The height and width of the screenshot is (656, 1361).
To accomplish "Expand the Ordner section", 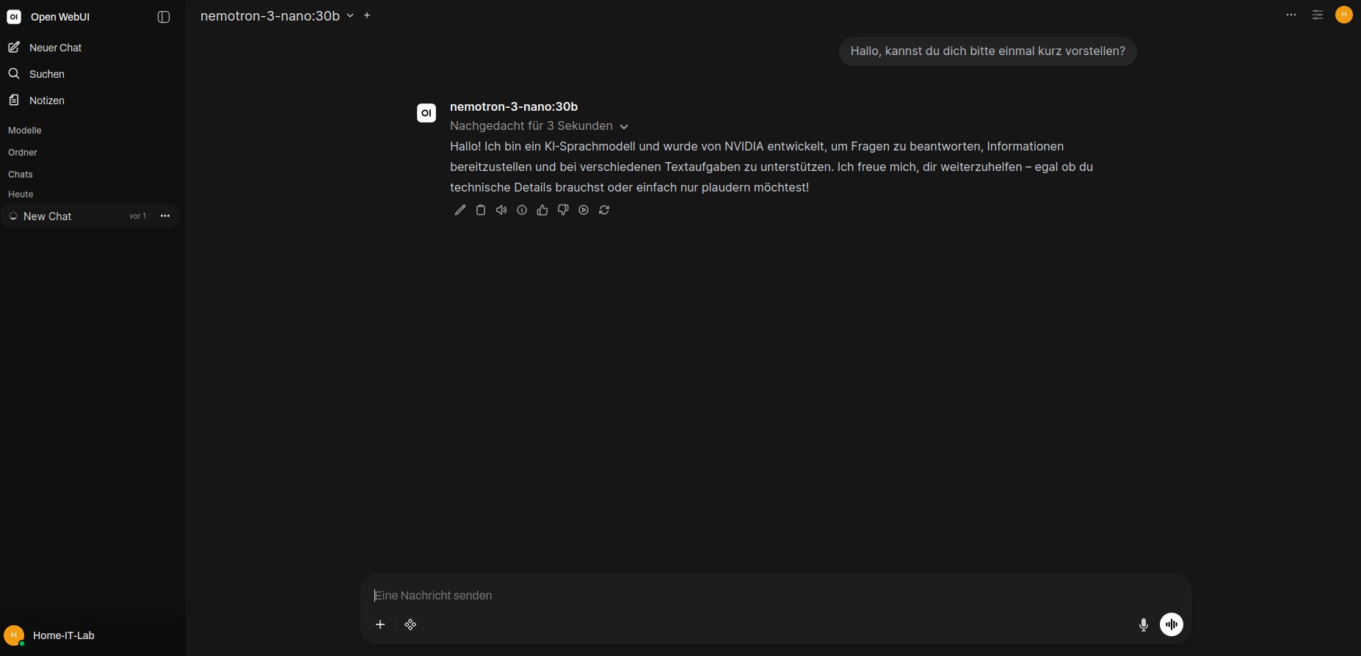I will pos(23,153).
